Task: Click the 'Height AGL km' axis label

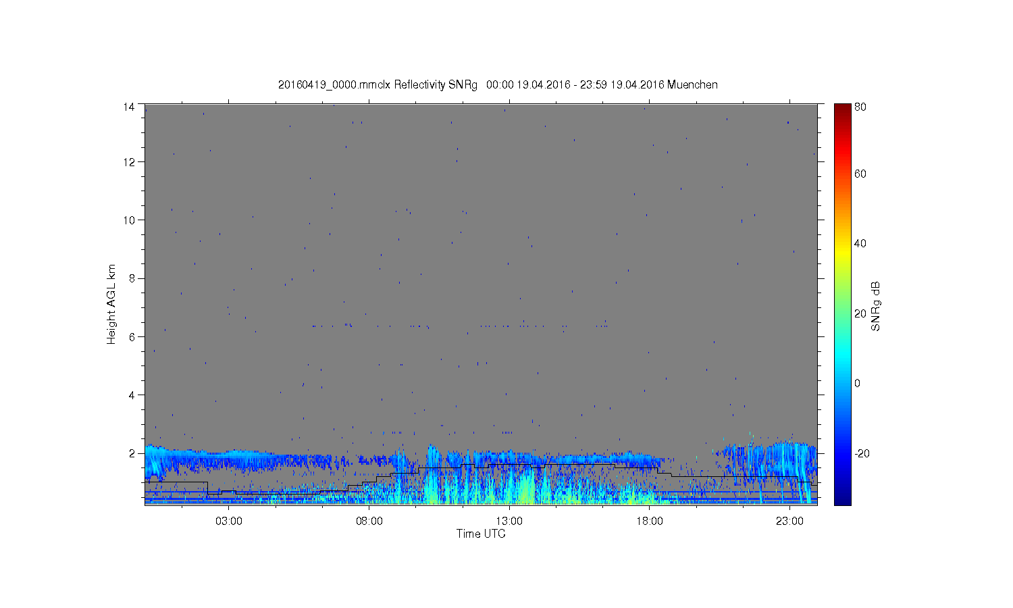Action: tap(111, 304)
